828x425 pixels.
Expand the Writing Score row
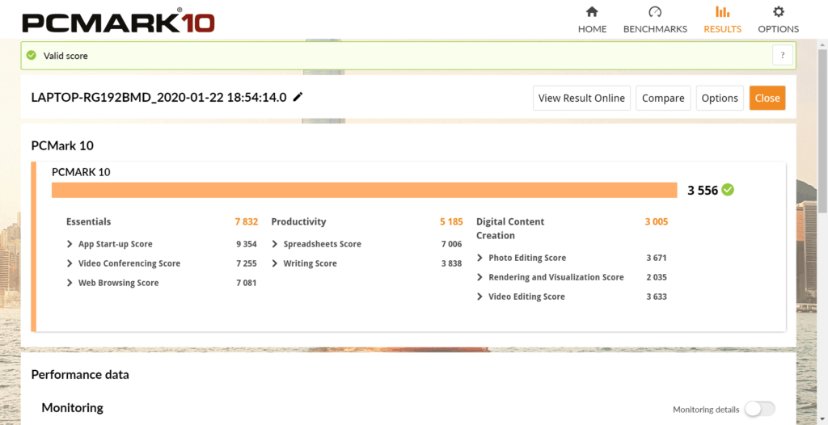tap(276, 263)
